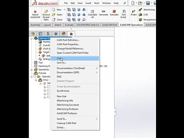This screenshot has height=138, width=184.
Task: Click the New document icon in title bar
Action: pyautogui.click(x=133, y=3)
